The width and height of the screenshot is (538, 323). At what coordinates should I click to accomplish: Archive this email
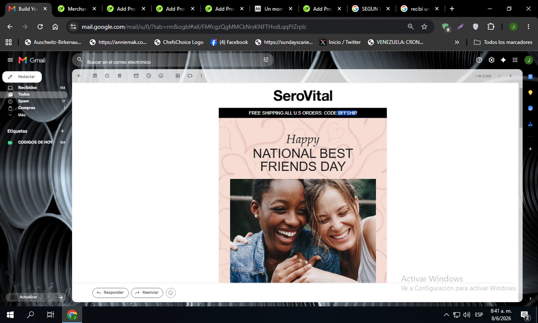[95, 76]
